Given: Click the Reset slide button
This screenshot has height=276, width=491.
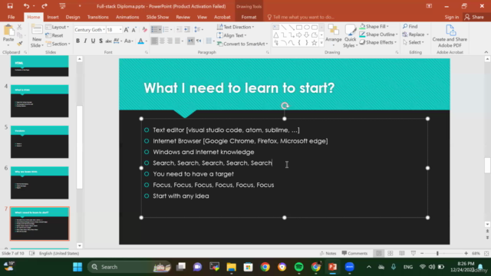Looking at the screenshot, I should point(54,35).
